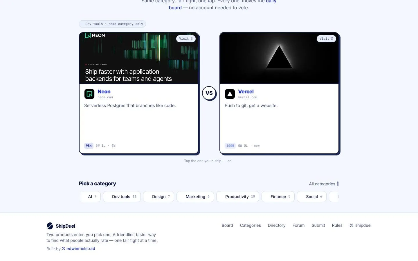The height and width of the screenshot is (261, 418).
Task: Open Visit button on the Vercel card
Action: coord(326,39)
